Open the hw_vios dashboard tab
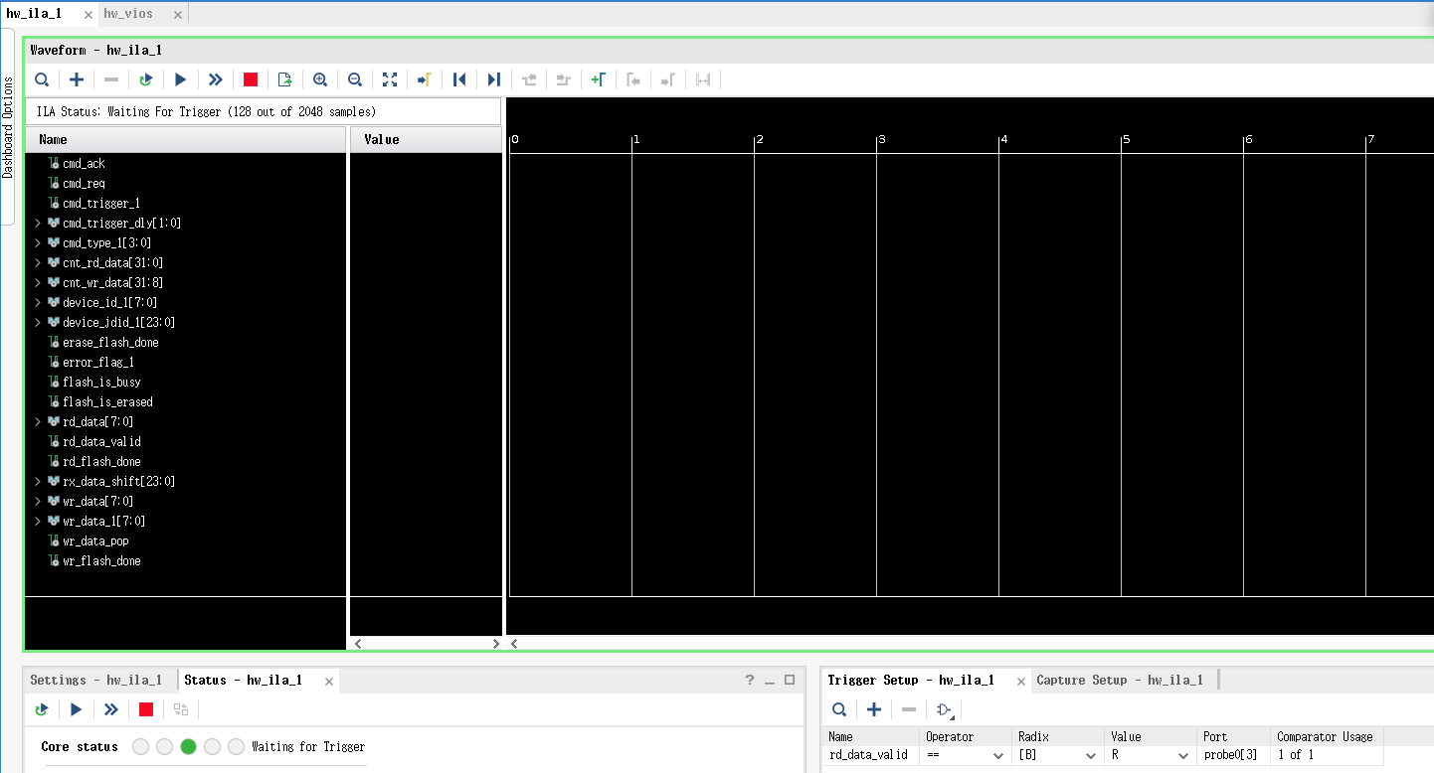1434x773 pixels. (128, 14)
